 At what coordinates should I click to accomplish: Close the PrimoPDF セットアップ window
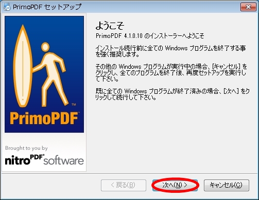pos(248,7)
